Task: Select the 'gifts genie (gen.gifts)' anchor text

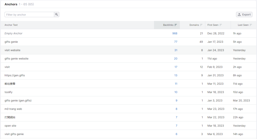Action: pyautogui.click(x=18, y=100)
